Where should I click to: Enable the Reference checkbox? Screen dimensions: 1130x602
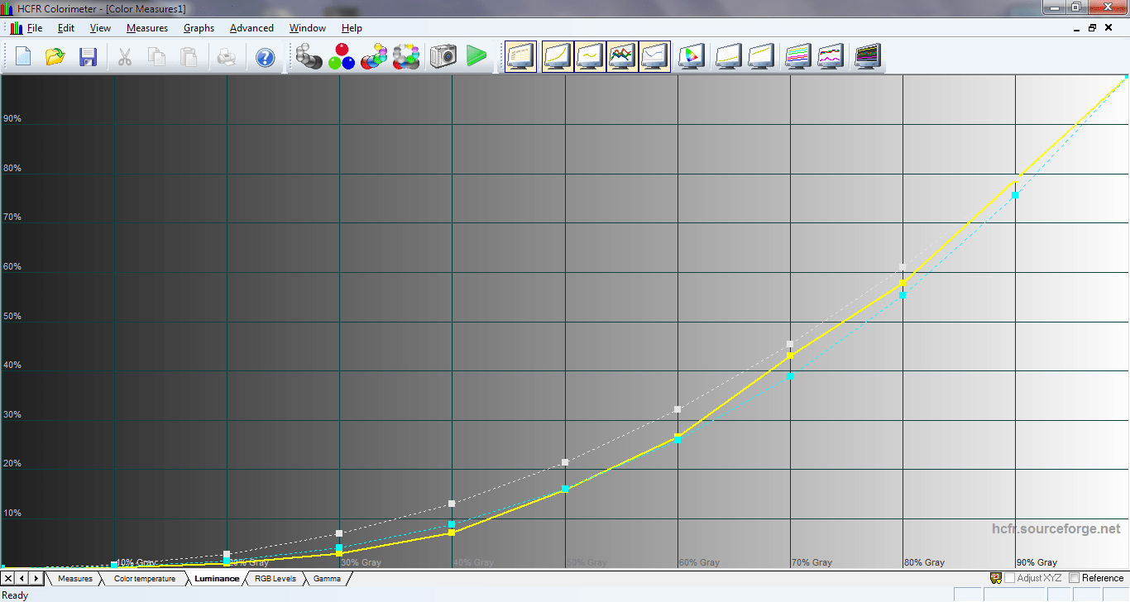click(1075, 578)
